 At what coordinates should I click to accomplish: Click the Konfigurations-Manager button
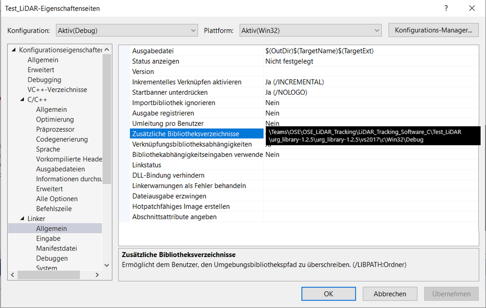pos(433,30)
